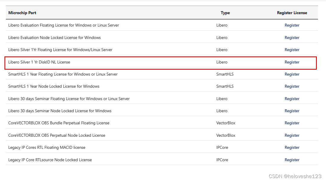Register CoreVECTORBLOX OBS Bundle Perpetual Floating License
Screen dimensions: 326x181
[292, 123]
